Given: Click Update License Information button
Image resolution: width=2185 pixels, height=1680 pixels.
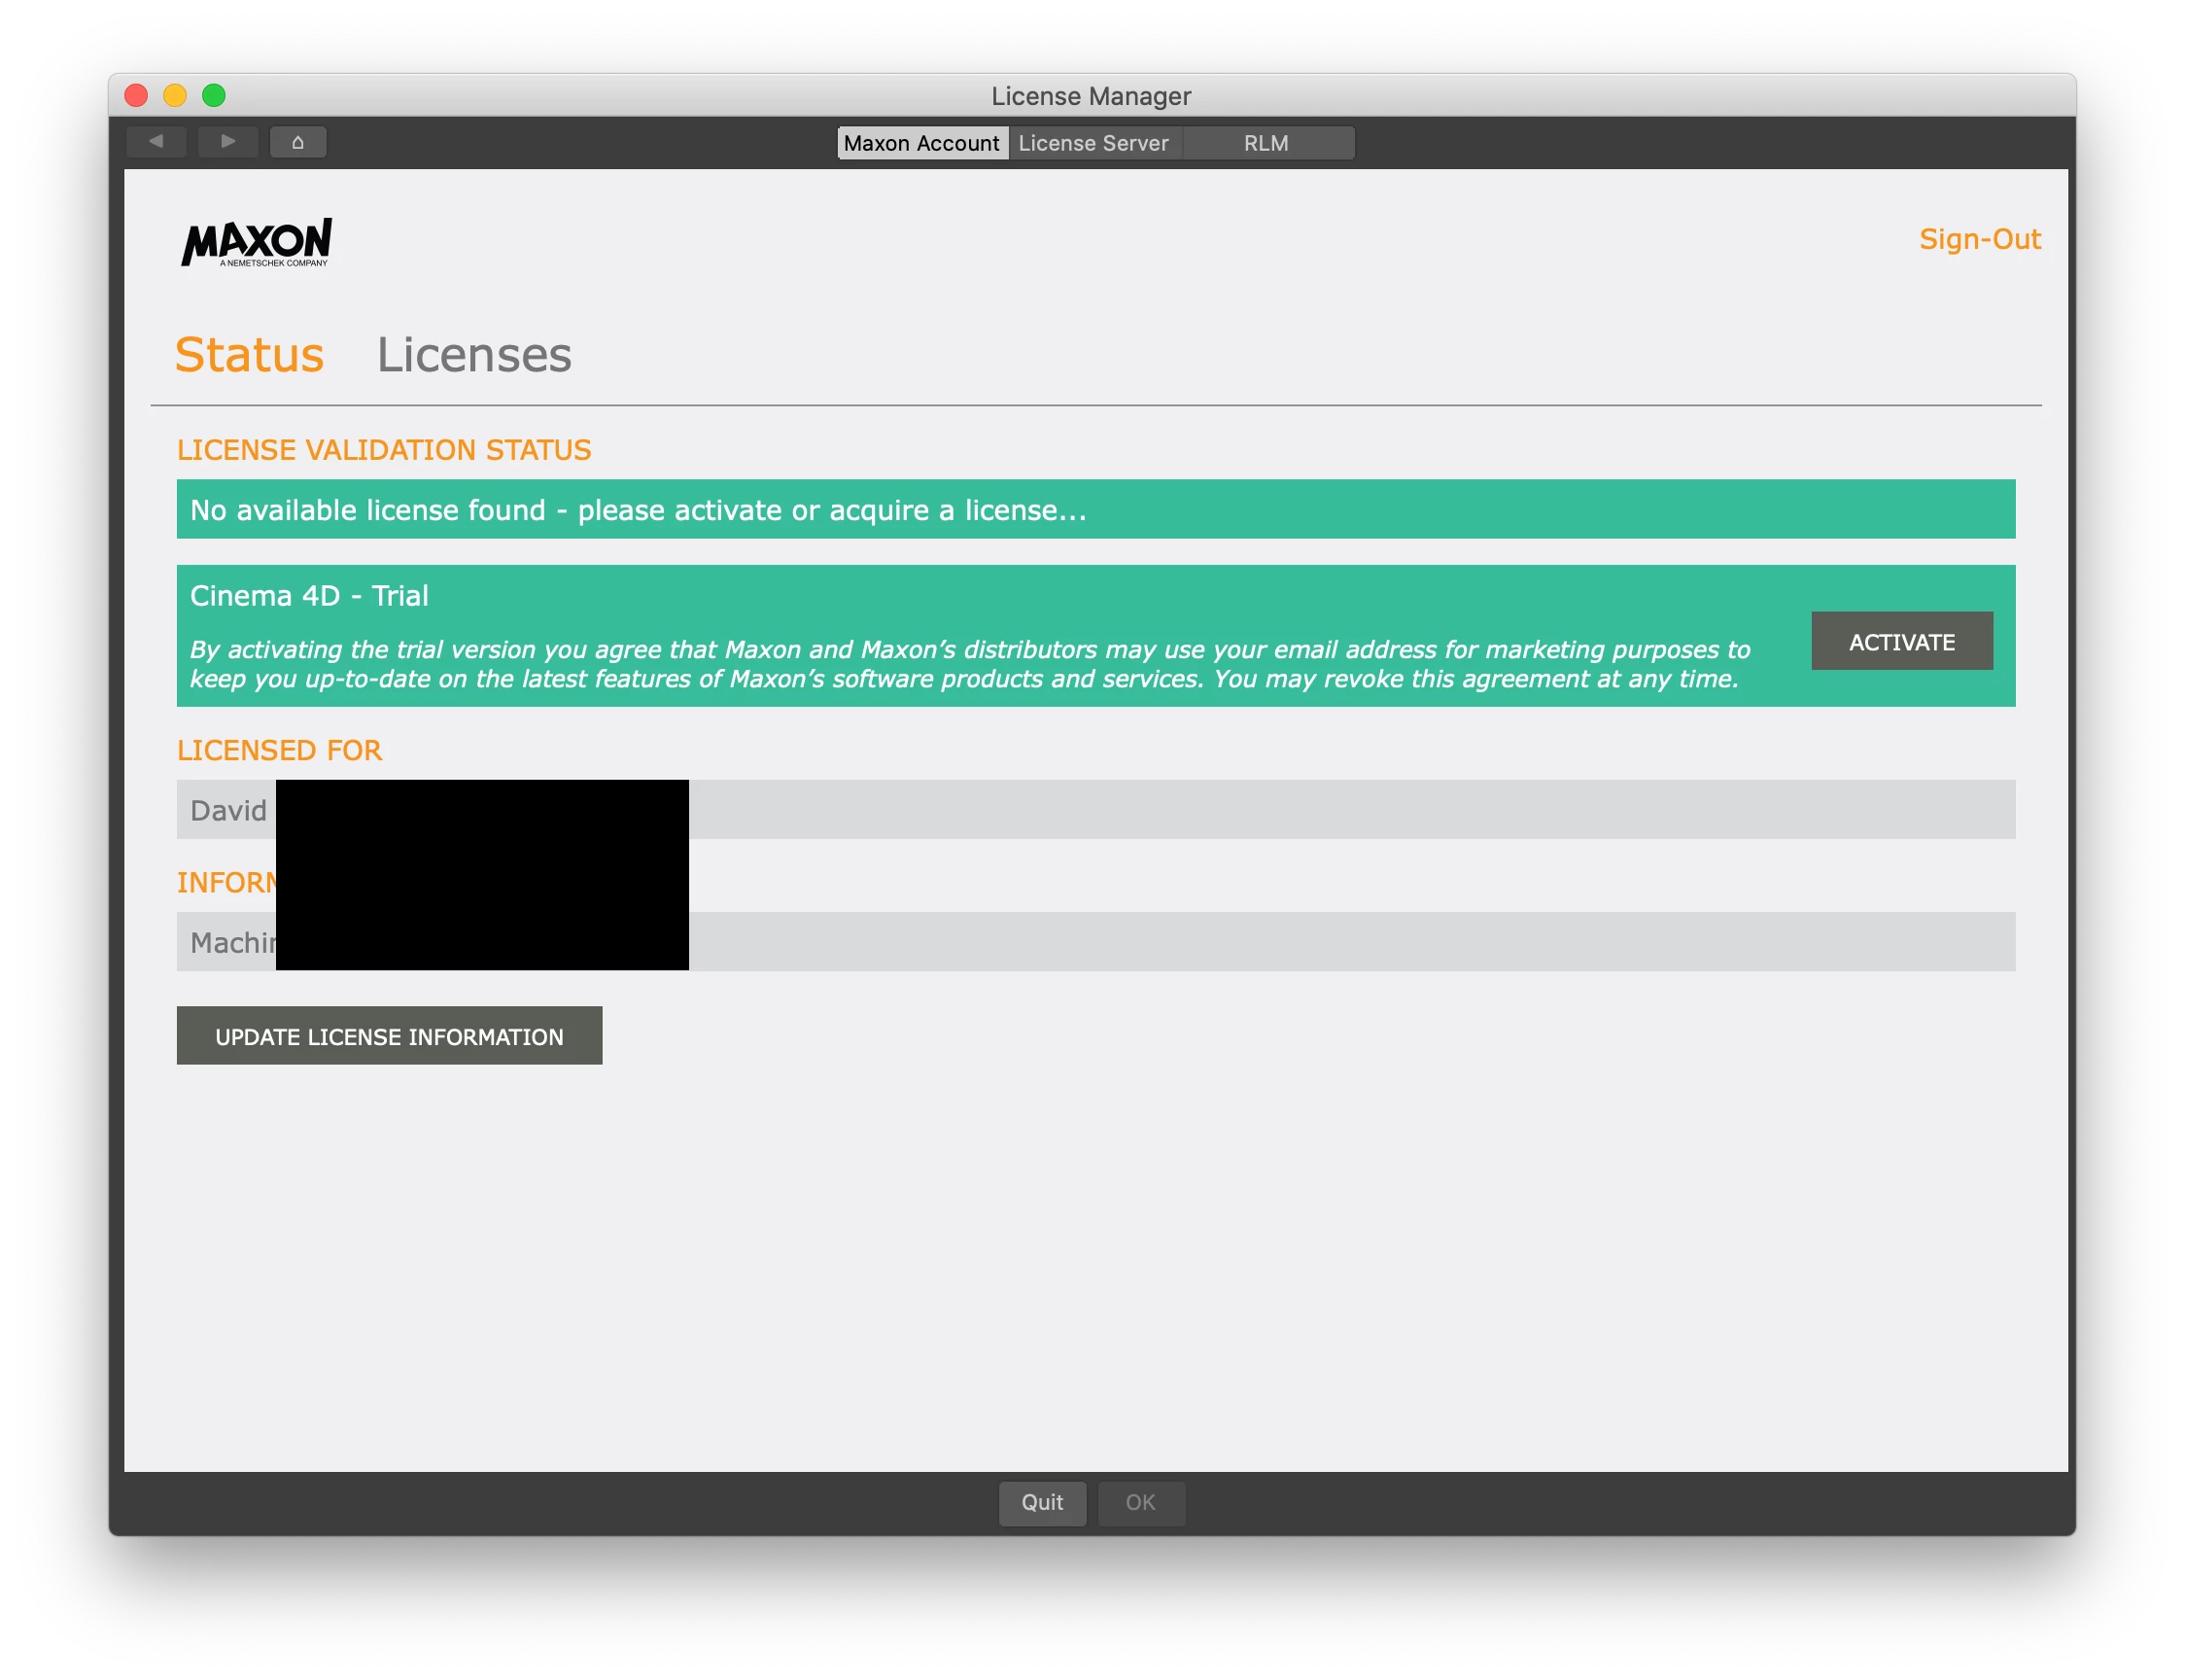Looking at the screenshot, I should point(389,1036).
